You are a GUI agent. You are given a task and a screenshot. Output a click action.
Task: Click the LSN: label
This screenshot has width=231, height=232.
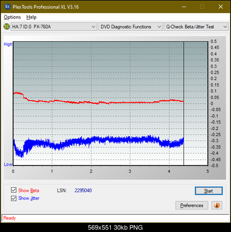tap(62, 191)
